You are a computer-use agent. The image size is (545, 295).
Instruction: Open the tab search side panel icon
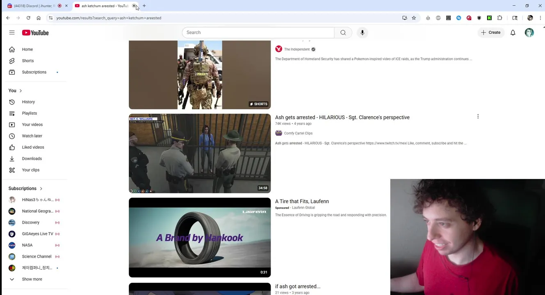515,18
